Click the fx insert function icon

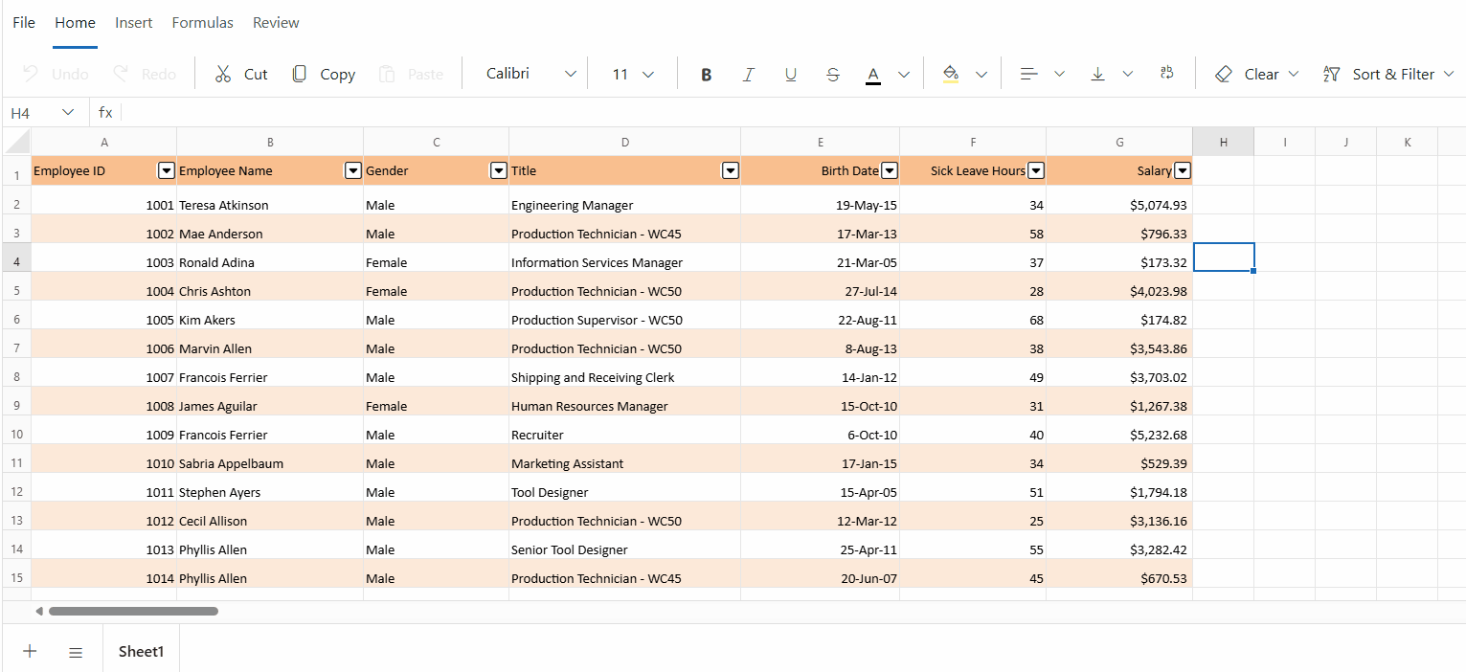[105, 113]
